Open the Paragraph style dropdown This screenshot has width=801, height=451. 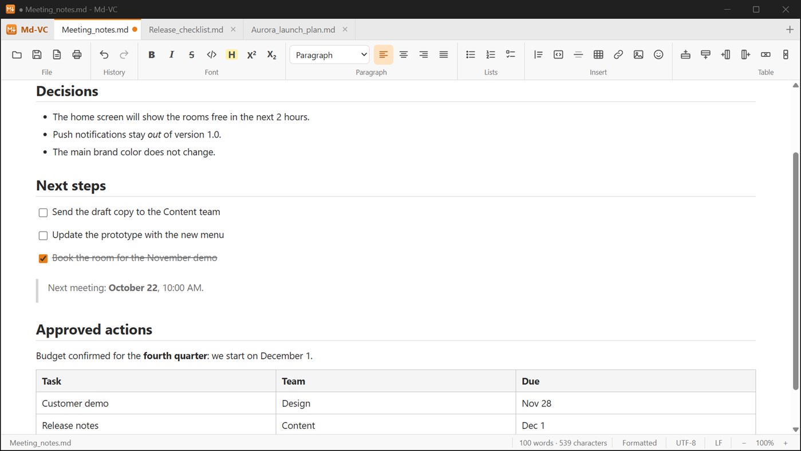coord(330,55)
